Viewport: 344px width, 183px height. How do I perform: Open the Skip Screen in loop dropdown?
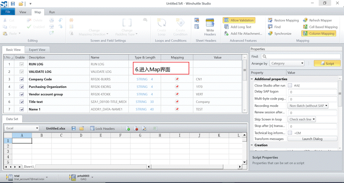(x=301, y=119)
